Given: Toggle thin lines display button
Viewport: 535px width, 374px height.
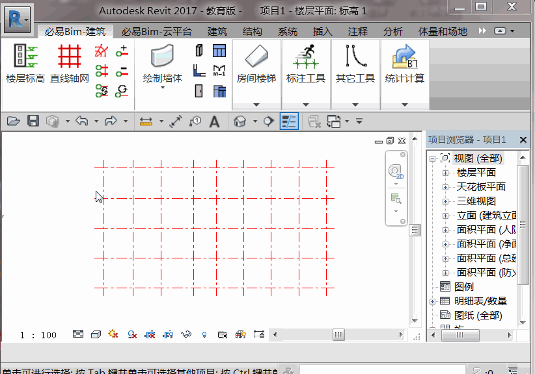Looking at the screenshot, I should 289,121.
